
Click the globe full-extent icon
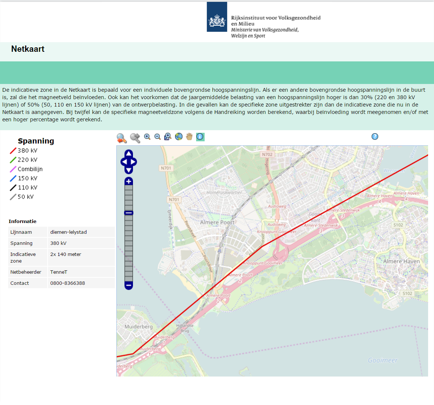pyautogui.click(x=179, y=136)
